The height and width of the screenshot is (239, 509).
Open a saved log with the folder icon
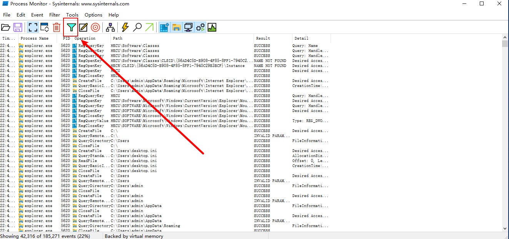6,27
